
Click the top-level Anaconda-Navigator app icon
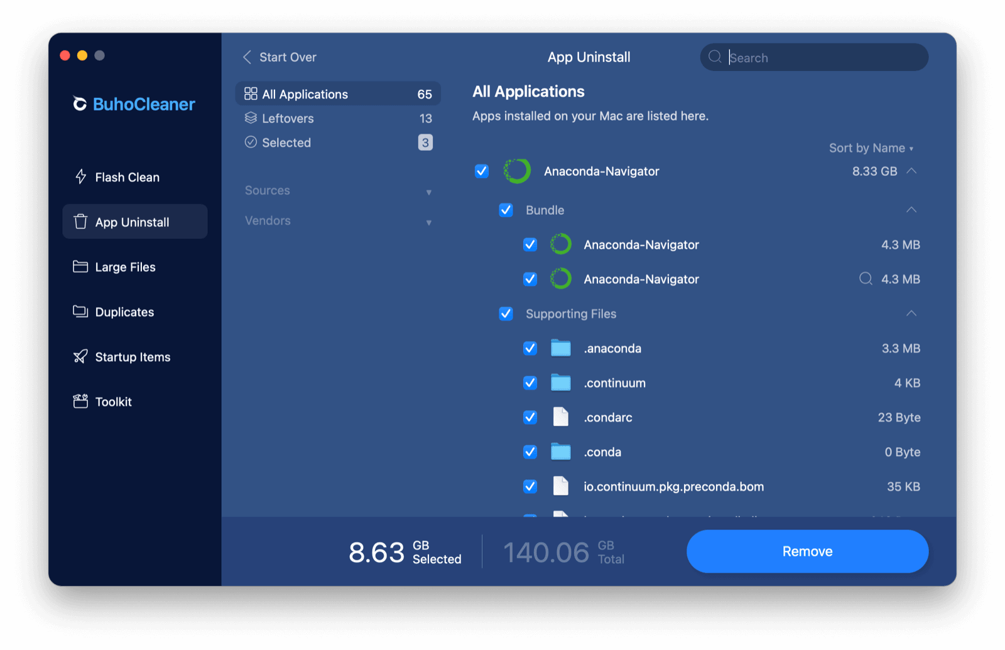tap(517, 171)
